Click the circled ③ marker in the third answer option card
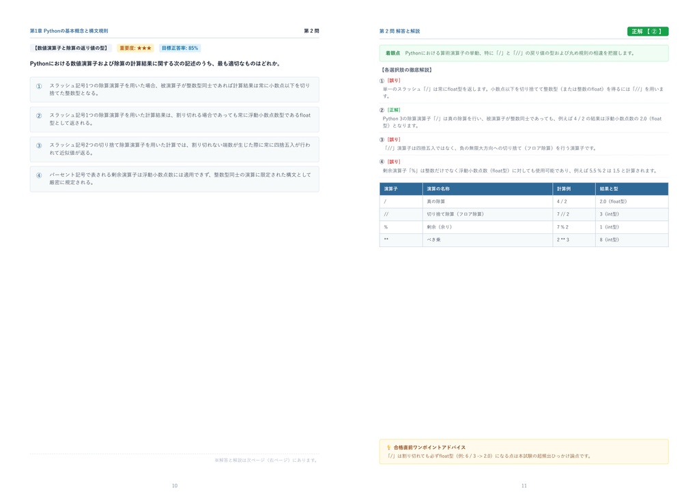This screenshot has height=494, width=699. click(x=39, y=145)
